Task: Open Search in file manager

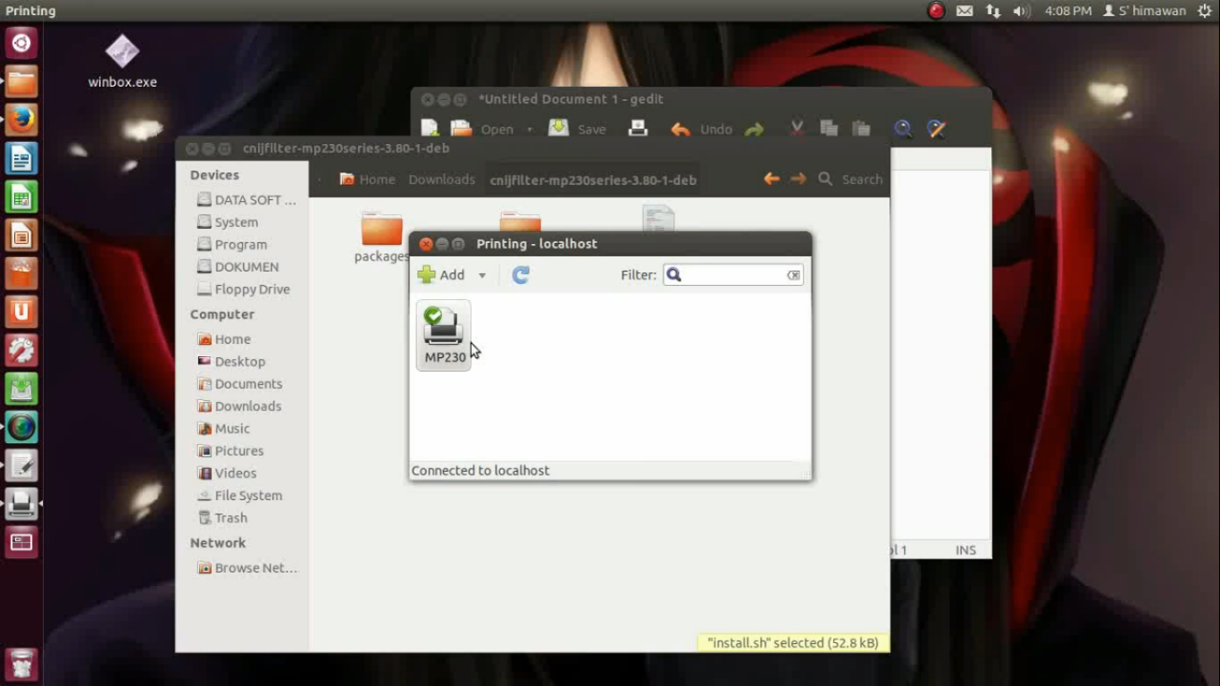Action: (850, 179)
